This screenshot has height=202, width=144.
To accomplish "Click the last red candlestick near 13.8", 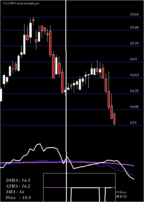I will (114, 119).
